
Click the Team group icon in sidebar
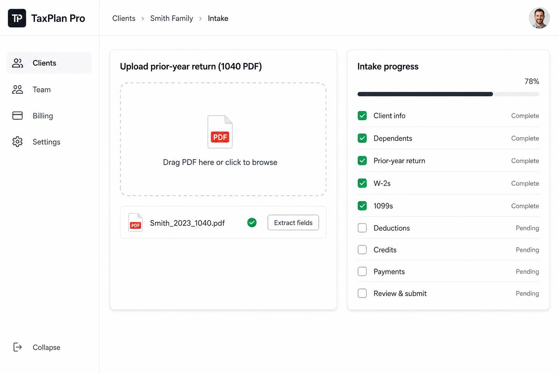point(17,90)
